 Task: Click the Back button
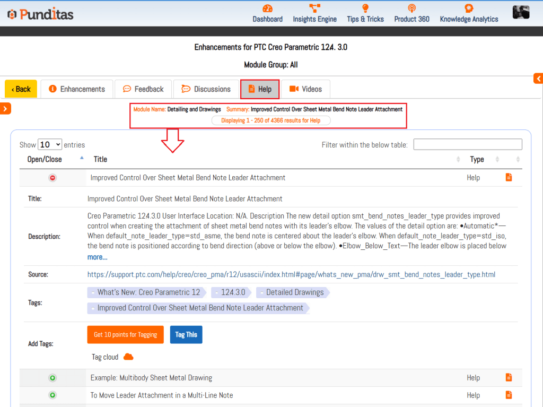pos(21,89)
